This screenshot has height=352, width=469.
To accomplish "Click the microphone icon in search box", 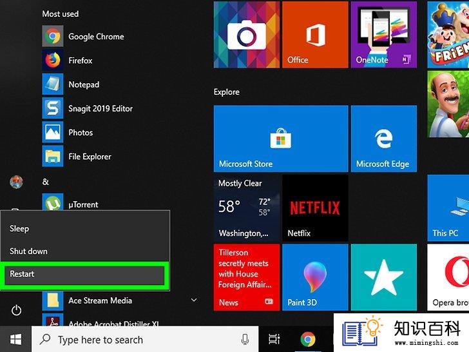I will (x=245, y=339).
